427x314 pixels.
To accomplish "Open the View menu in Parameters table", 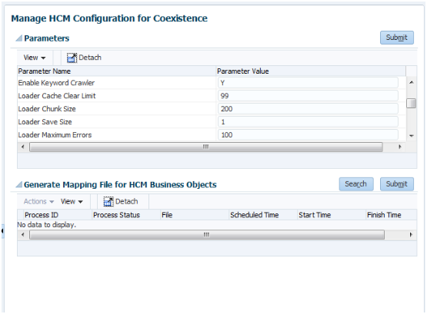I will coord(35,58).
